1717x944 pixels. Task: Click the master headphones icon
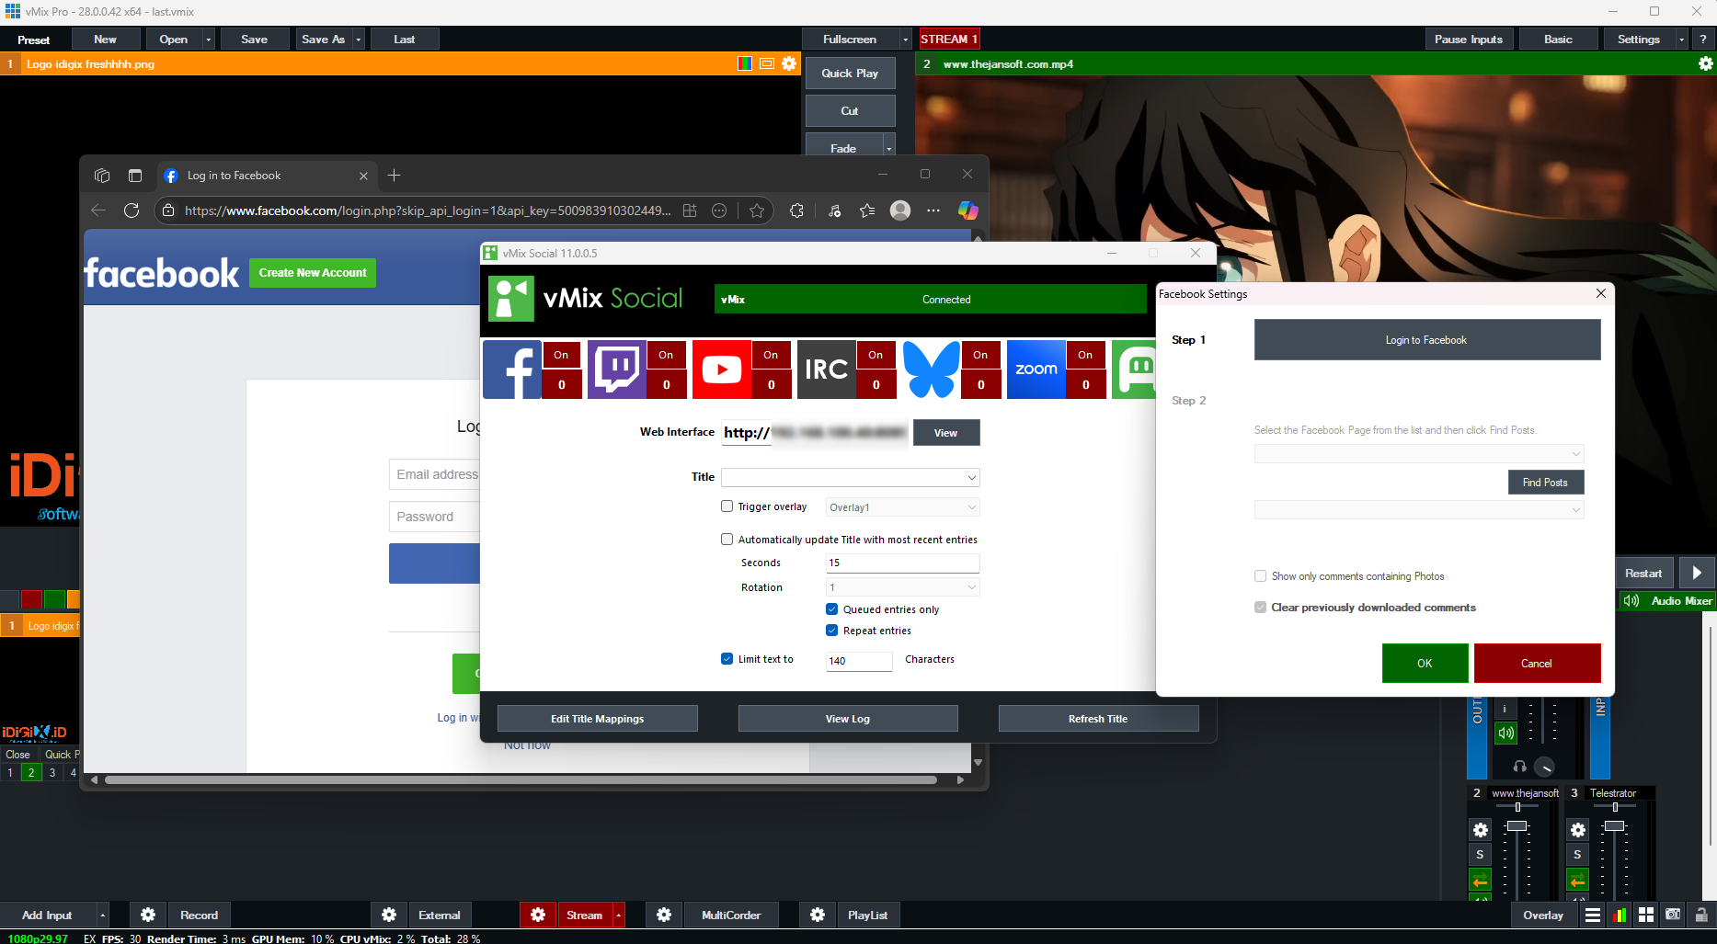1519,766
